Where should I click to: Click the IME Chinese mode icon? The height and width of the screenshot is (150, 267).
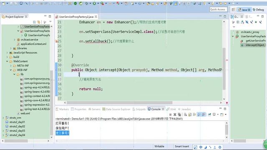pos(201,147)
